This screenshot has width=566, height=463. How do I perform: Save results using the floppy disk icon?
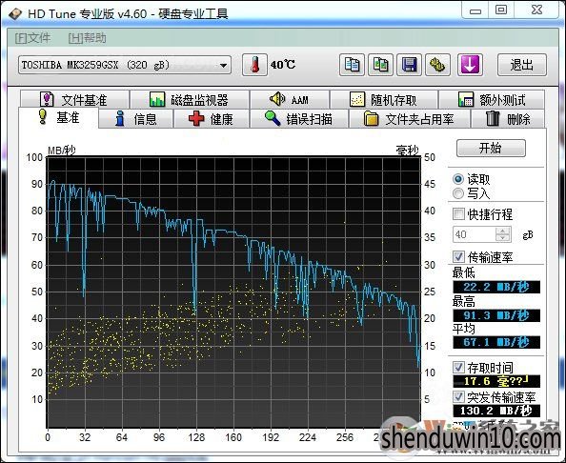409,65
